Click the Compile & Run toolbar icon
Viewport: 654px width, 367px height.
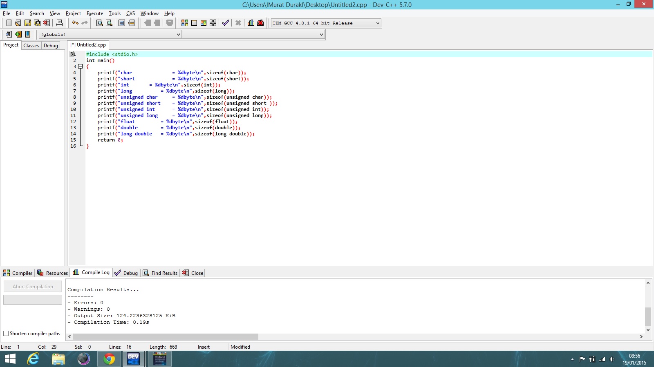coord(204,23)
